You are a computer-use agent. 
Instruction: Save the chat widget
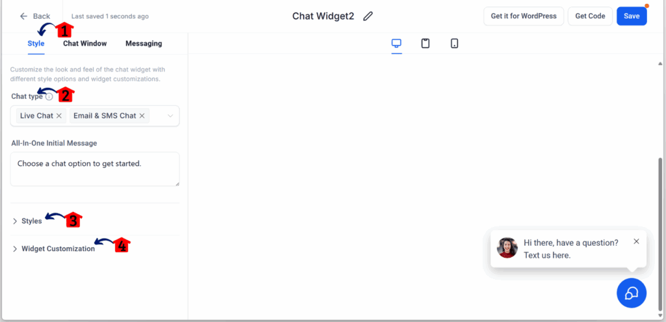[x=631, y=16]
